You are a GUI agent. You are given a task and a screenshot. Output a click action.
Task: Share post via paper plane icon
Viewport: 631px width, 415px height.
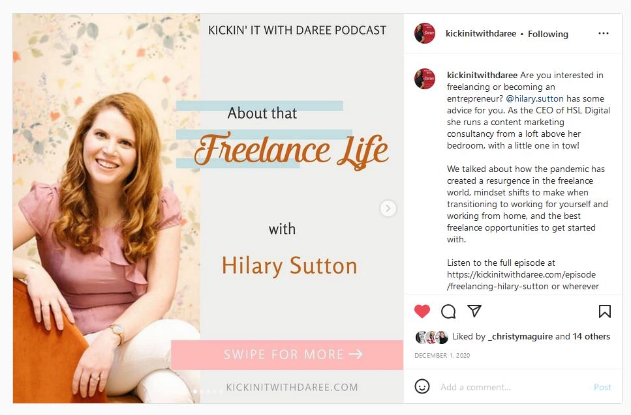474,311
